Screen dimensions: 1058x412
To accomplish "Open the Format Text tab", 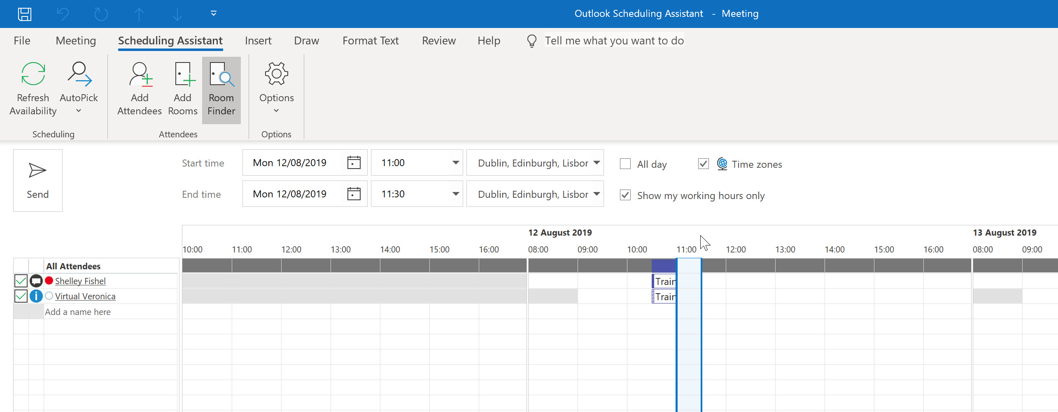I will tap(371, 41).
